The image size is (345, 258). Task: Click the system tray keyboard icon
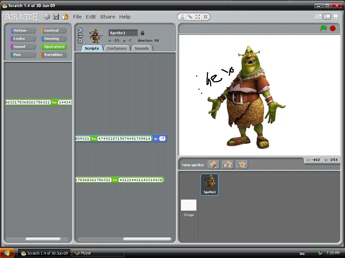pyautogui.click(x=302, y=253)
